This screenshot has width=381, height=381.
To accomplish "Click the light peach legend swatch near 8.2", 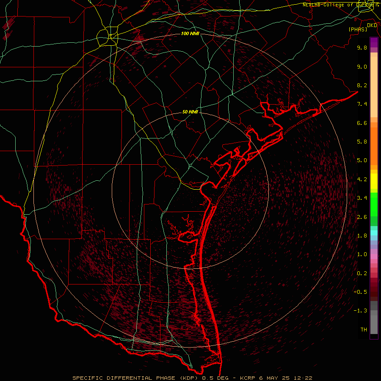I will (374, 88).
